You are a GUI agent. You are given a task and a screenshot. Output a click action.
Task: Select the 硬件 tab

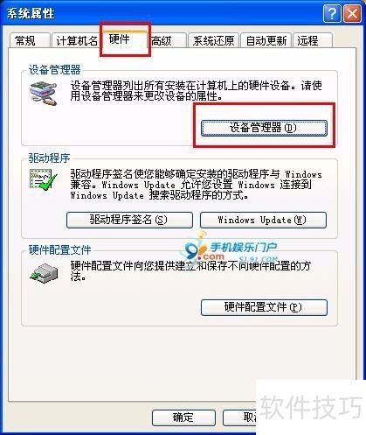pyautogui.click(x=125, y=39)
